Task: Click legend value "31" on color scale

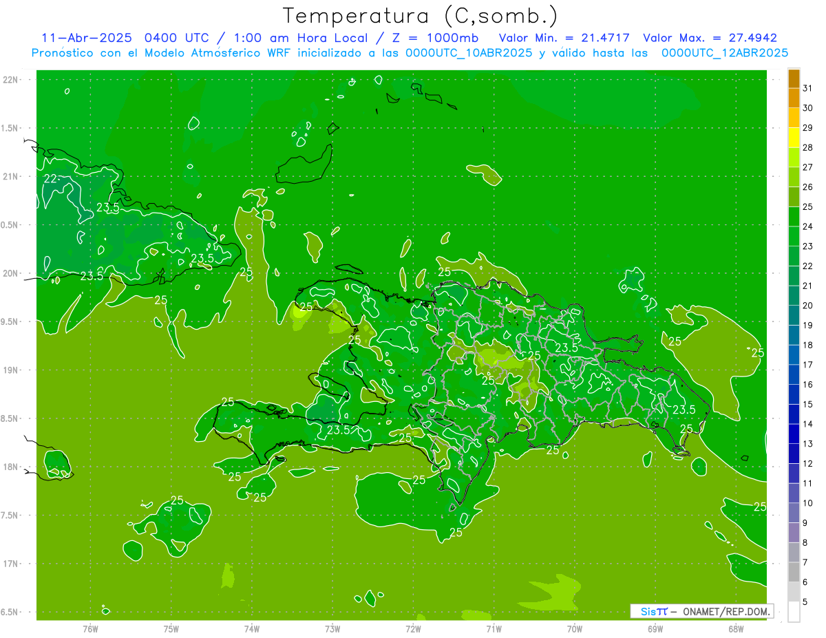Action: click(807, 89)
